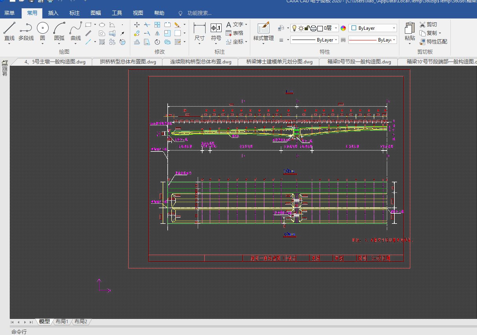Click the arrow drawing tool icon
The width and height of the screenshot is (477, 335).
[x=122, y=33]
